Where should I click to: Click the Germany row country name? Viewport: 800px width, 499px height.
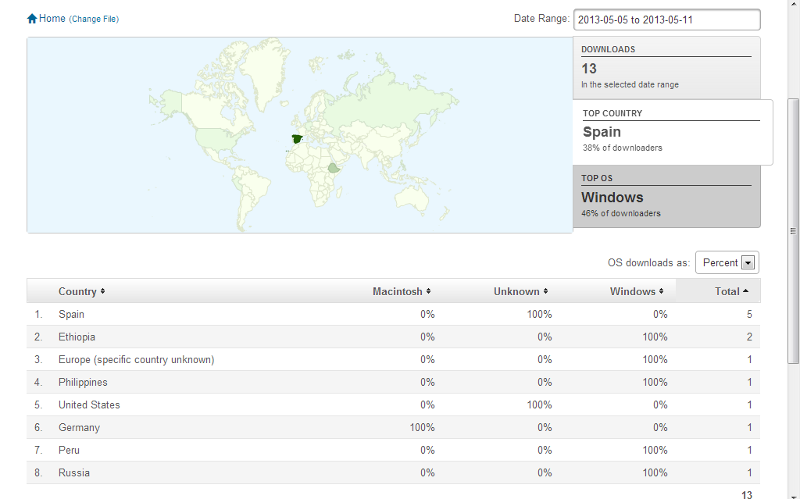(x=79, y=428)
